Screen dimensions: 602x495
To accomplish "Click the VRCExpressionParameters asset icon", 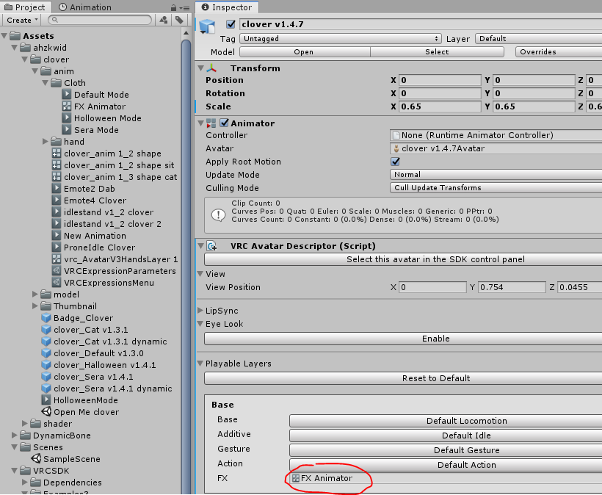I will [57, 271].
